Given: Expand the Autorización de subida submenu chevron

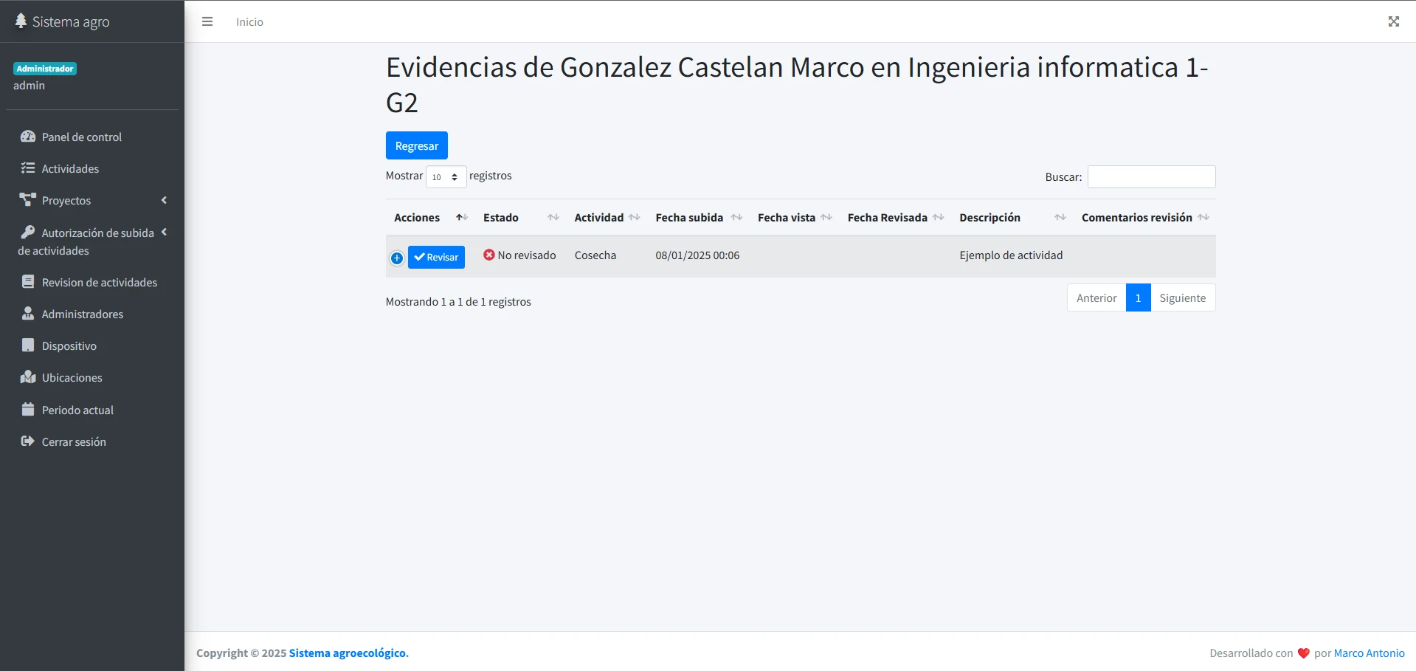Looking at the screenshot, I should click(164, 232).
